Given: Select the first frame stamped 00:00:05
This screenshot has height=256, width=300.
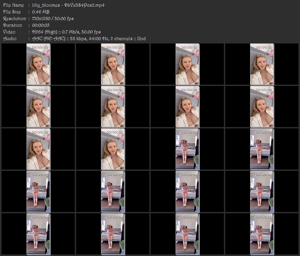Looking at the screenshot, I should click(x=187, y=234).
